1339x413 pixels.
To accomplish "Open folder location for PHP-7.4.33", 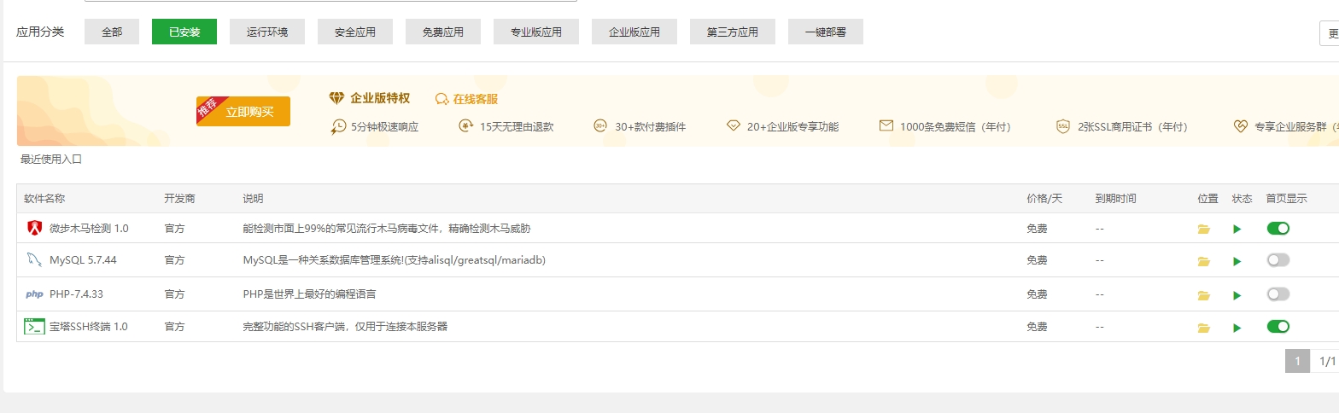I will (x=1204, y=295).
